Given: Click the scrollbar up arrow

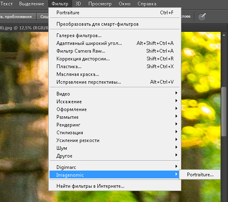Looking at the screenshot, I should click(x=224, y=35).
